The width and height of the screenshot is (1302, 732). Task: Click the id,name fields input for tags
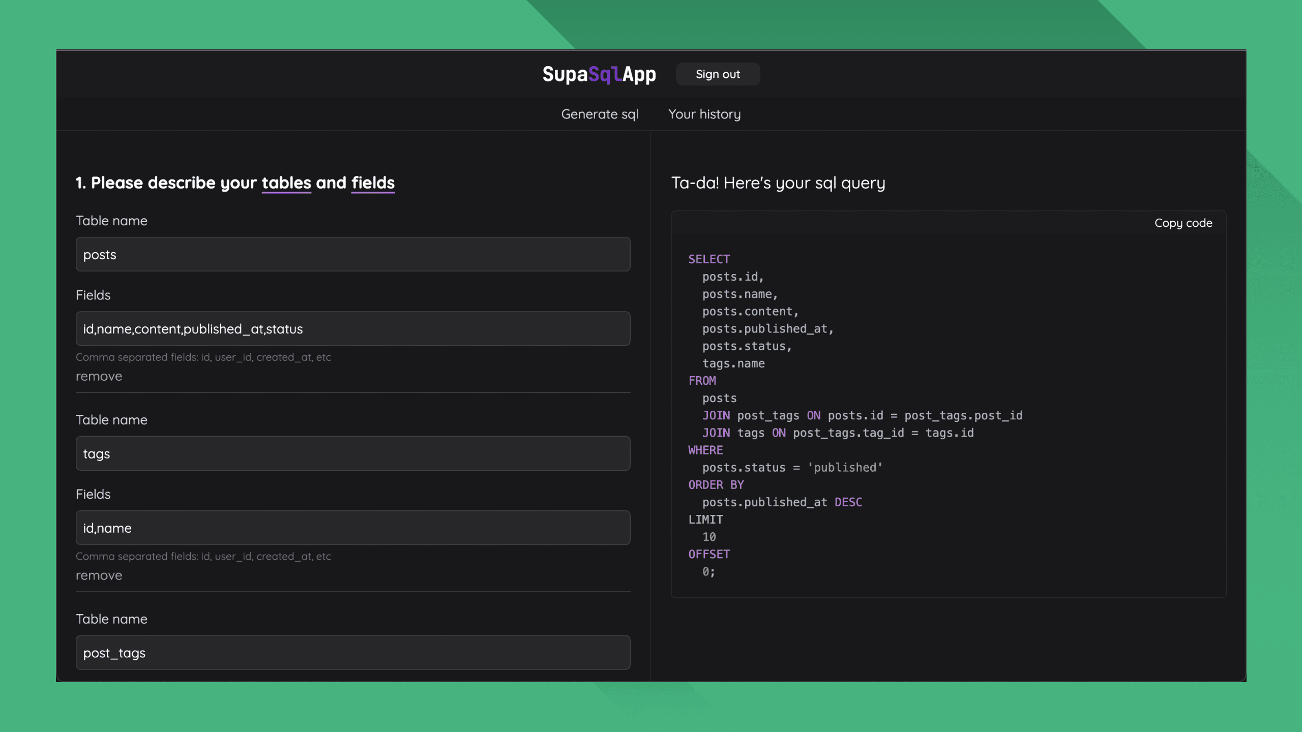[352, 528]
